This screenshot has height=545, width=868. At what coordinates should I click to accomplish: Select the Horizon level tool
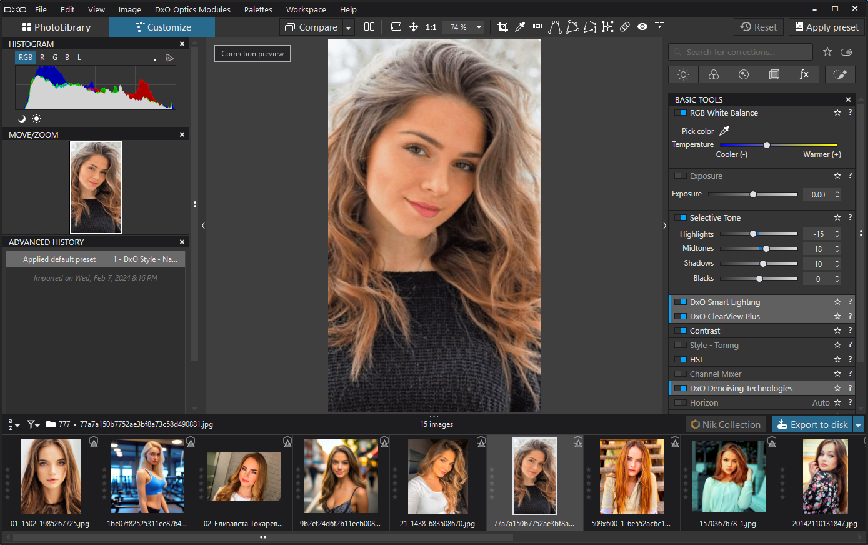(x=537, y=27)
